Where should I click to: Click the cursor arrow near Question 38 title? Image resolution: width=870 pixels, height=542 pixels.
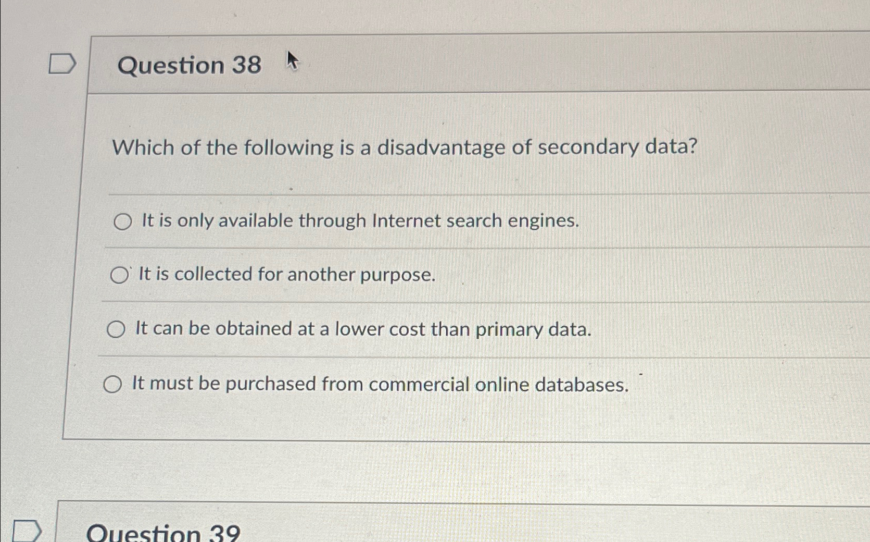coord(292,63)
